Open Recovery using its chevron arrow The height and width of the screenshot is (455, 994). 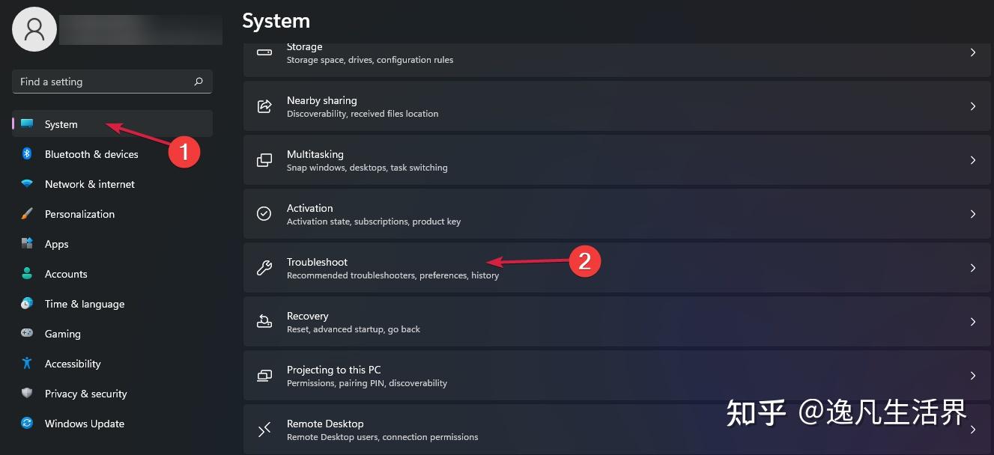click(972, 322)
